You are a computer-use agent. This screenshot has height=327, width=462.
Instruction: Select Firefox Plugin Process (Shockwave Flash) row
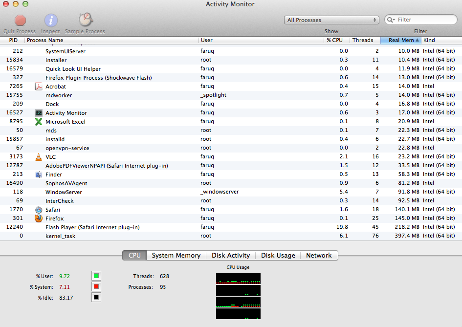(x=231, y=78)
